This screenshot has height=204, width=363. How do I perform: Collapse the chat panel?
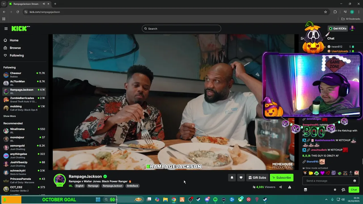click(302, 38)
